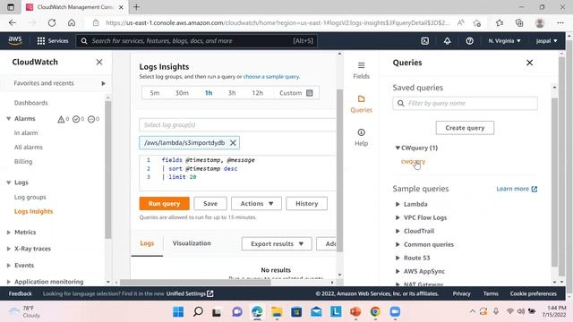This screenshot has height=322, width=573.
Task: Open the Actions dropdown
Action: click(x=256, y=203)
